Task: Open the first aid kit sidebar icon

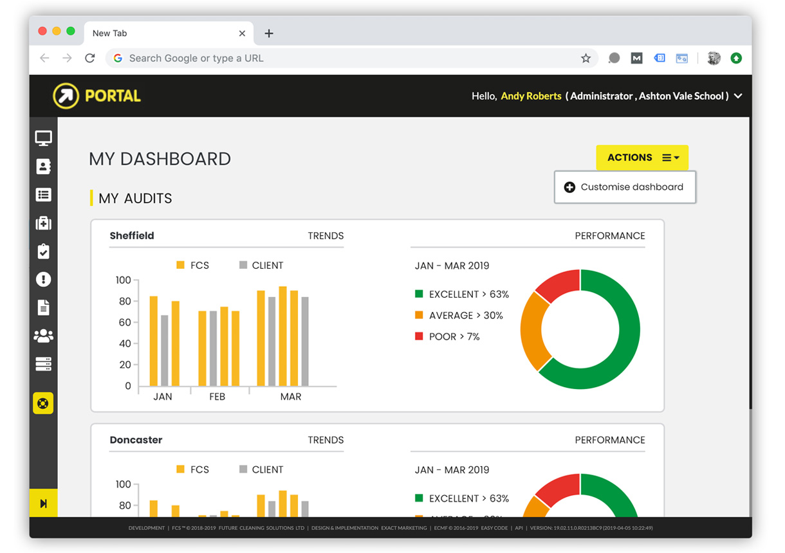Action: [x=43, y=223]
